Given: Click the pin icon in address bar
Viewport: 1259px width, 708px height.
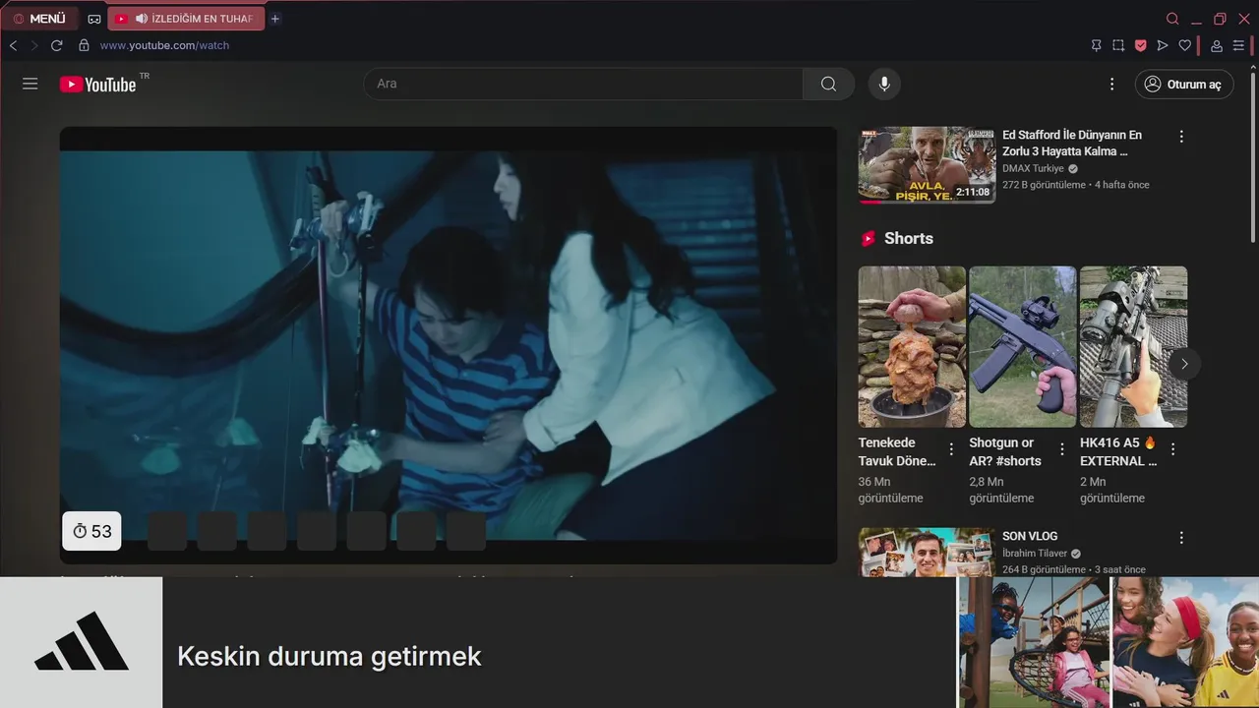Looking at the screenshot, I should point(1096,45).
